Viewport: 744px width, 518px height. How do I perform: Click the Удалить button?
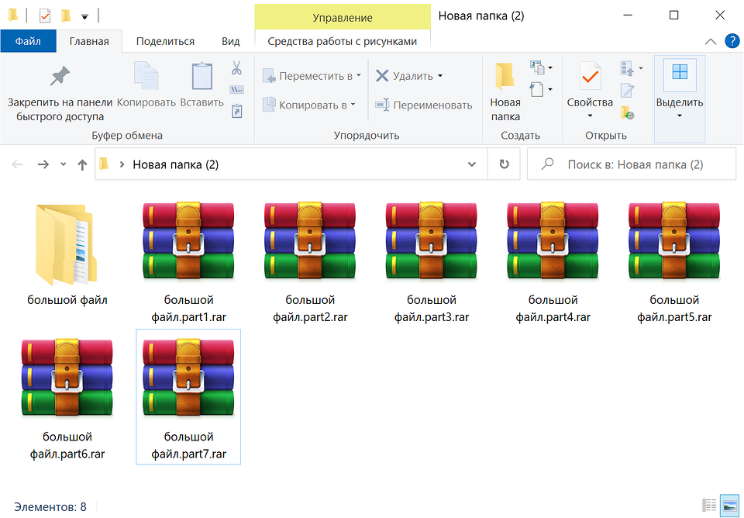404,75
